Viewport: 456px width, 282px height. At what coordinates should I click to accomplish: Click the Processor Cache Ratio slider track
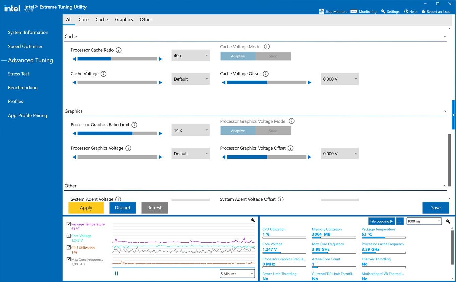[117, 59]
